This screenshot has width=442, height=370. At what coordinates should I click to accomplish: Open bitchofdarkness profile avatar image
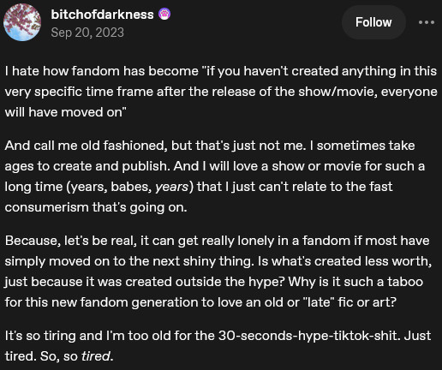click(22, 22)
